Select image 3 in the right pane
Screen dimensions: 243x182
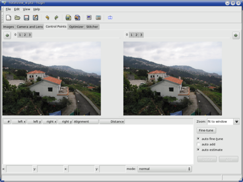(141, 35)
